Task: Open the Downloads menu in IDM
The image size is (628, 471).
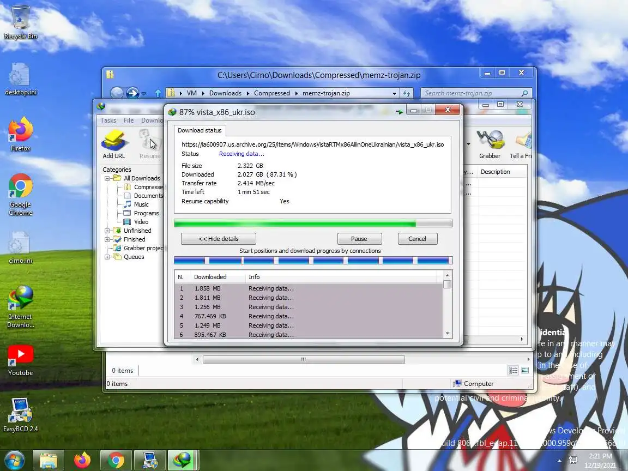Action: pos(152,120)
